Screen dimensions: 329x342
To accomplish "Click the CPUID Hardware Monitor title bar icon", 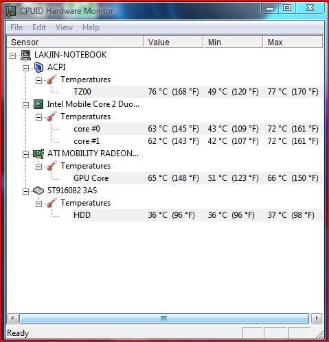I will click(11, 11).
